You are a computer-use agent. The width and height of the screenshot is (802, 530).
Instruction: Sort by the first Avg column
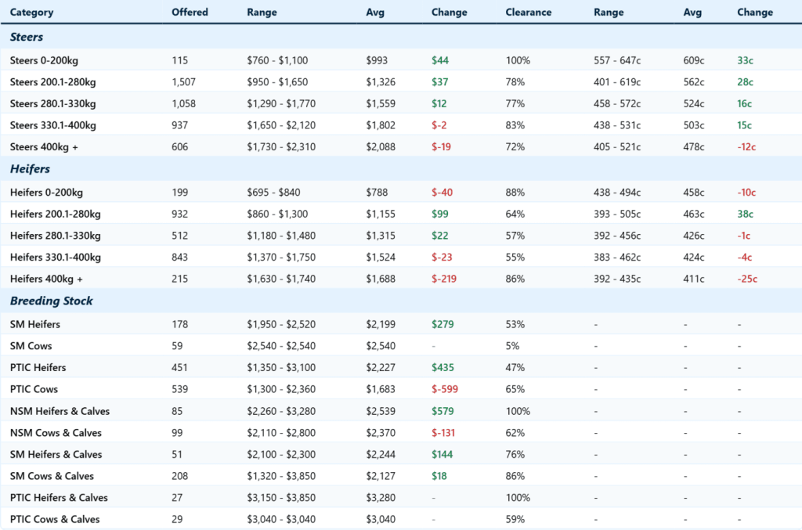pyautogui.click(x=375, y=13)
